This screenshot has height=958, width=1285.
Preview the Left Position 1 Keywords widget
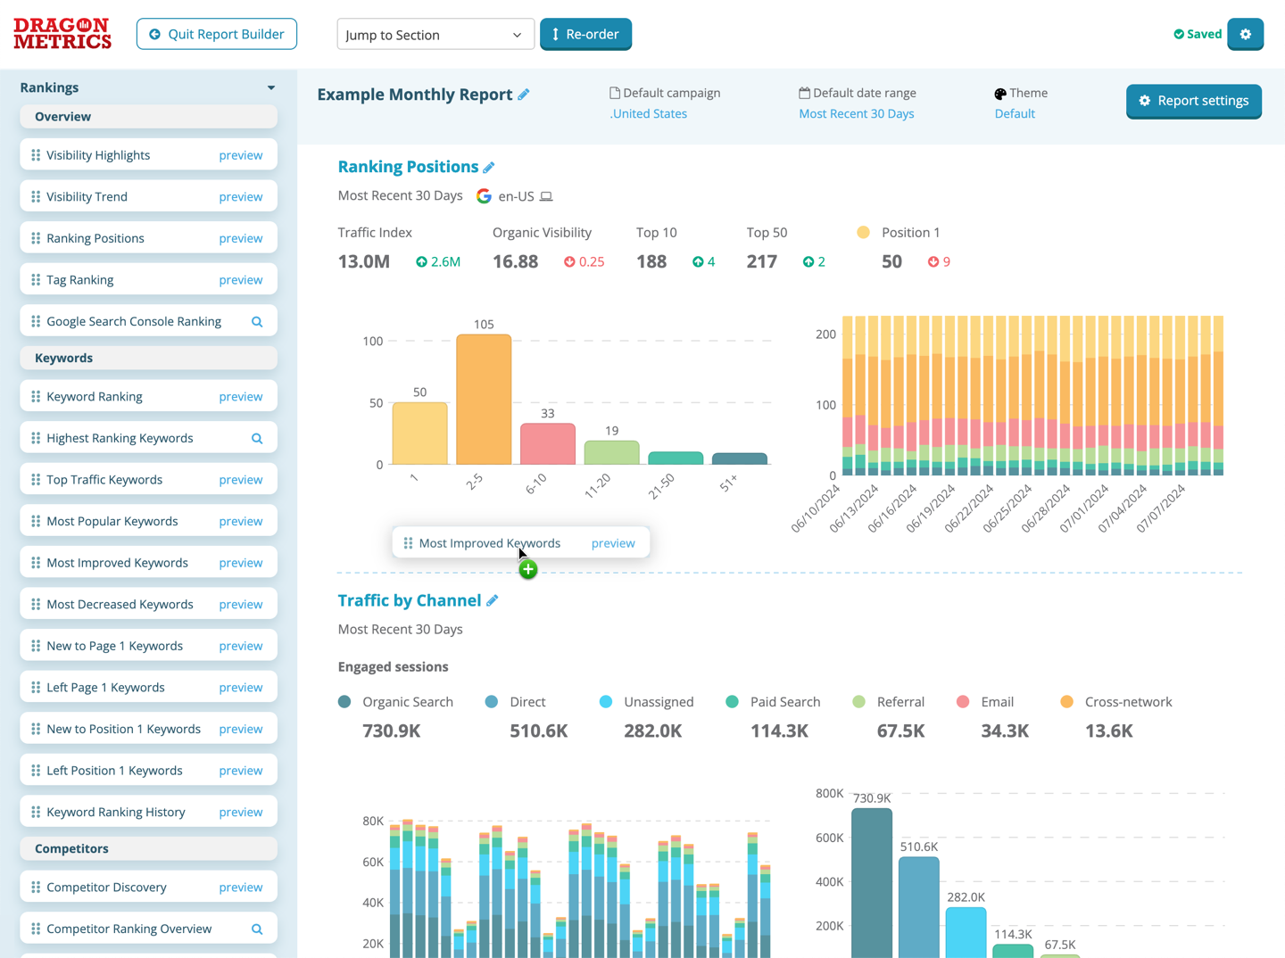click(x=241, y=771)
